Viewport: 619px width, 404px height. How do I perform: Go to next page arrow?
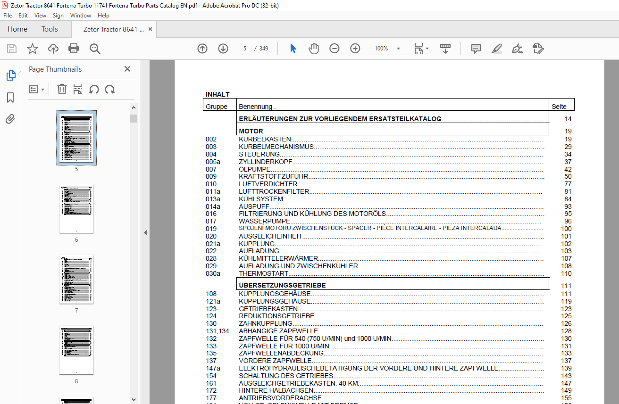223,49
